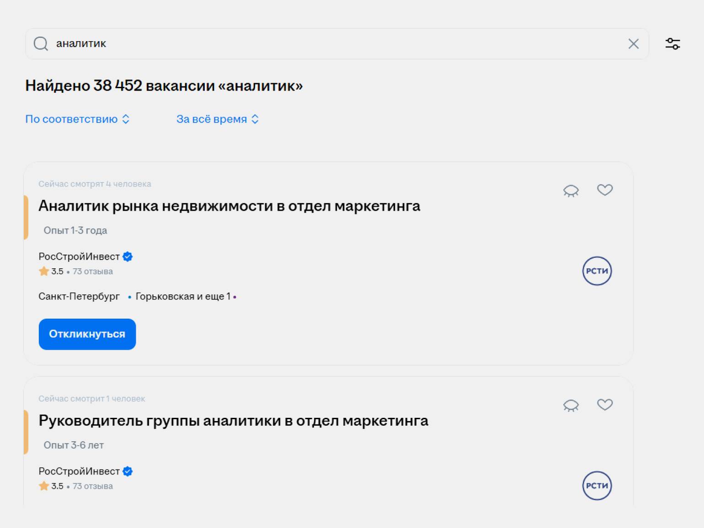Click the rating star in second vacancy card
Screen dimensions: 704x528
click(44, 486)
